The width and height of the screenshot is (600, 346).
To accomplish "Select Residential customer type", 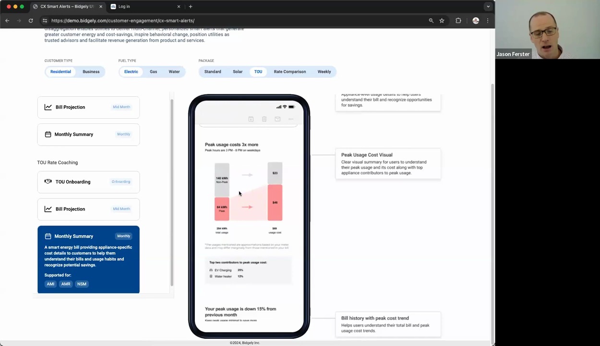I will click(60, 71).
